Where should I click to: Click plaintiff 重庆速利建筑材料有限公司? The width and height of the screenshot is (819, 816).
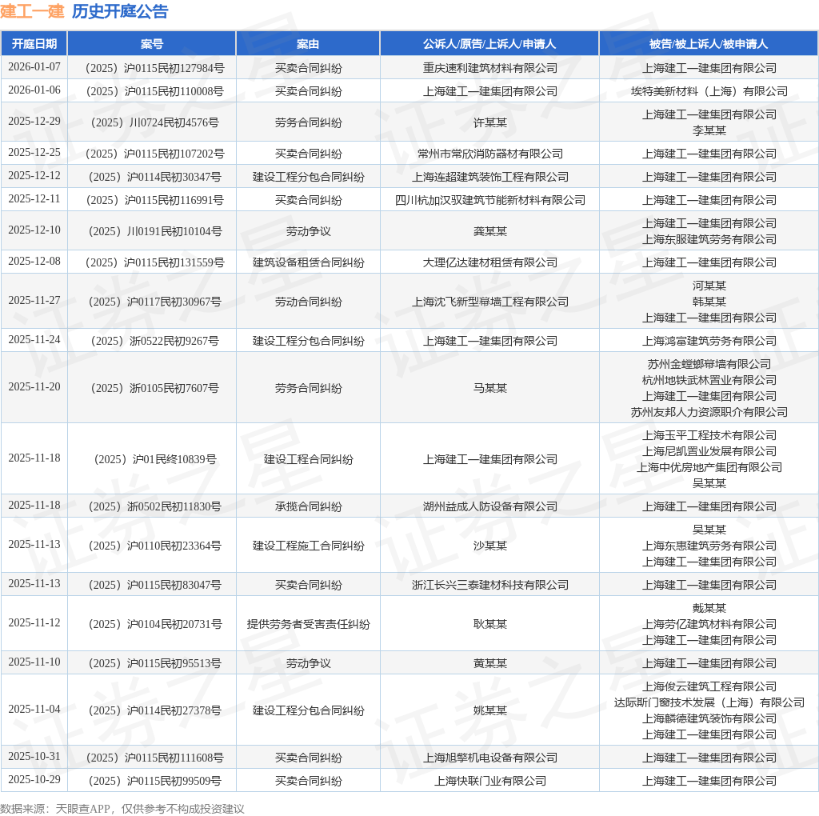490,69
